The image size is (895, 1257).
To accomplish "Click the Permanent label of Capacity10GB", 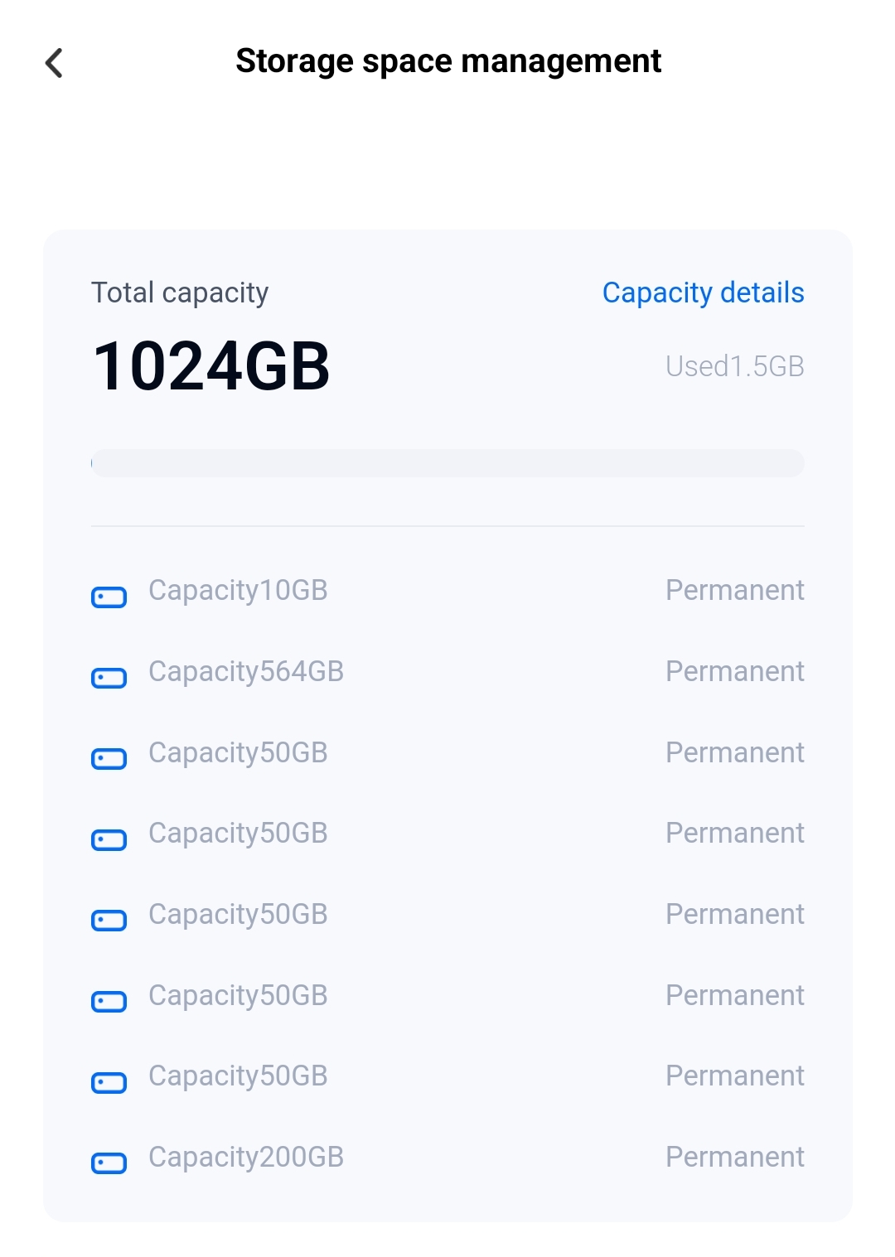I will (x=734, y=590).
